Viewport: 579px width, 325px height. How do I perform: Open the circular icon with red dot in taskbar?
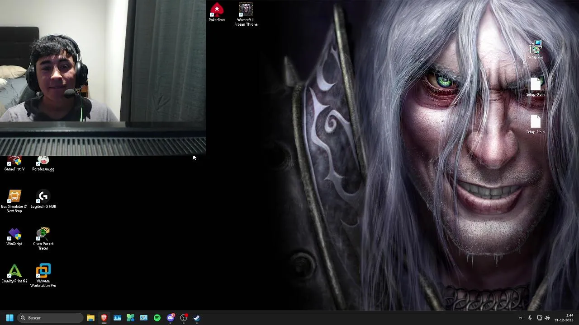tap(184, 318)
